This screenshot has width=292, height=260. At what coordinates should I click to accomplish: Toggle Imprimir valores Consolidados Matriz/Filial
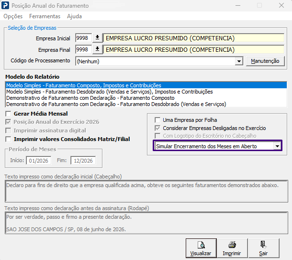pos(9,139)
